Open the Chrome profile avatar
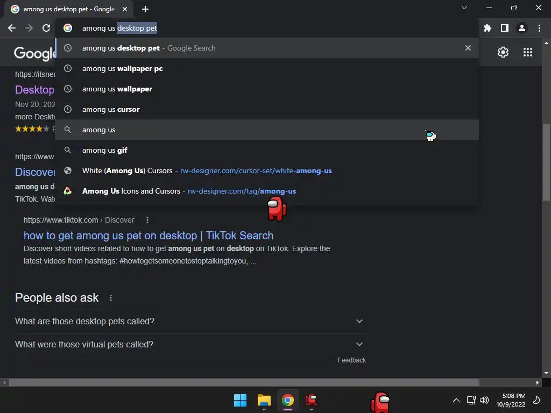The height and width of the screenshot is (413, 551). [522, 28]
